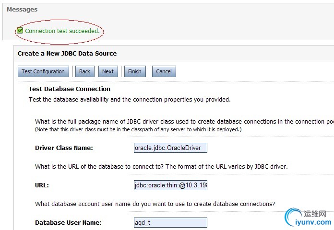
Task: Cancel the JDBC data source wizard
Action: click(x=164, y=71)
